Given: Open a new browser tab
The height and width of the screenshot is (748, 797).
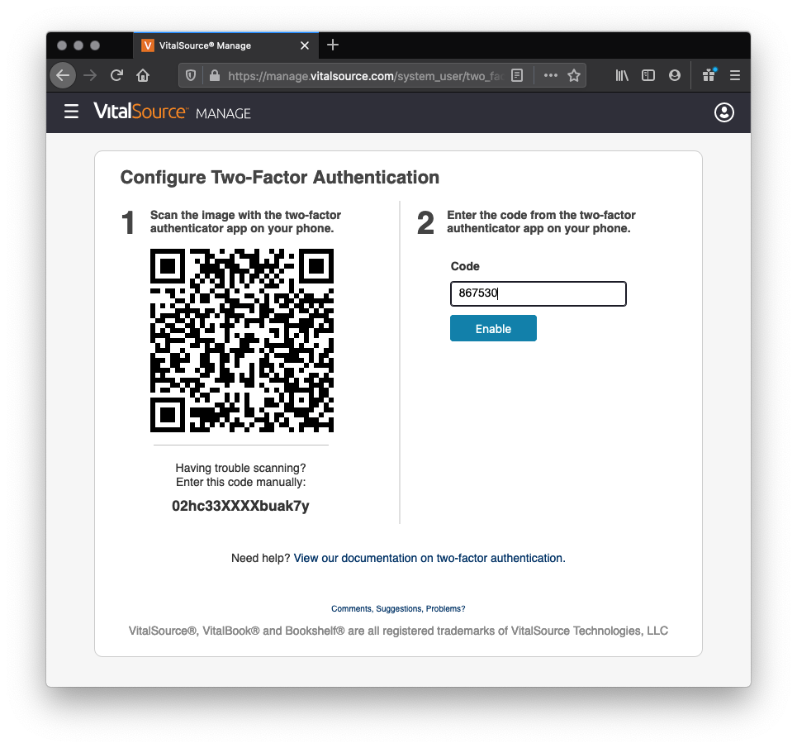Looking at the screenshot, I should (x=333, y=45).
